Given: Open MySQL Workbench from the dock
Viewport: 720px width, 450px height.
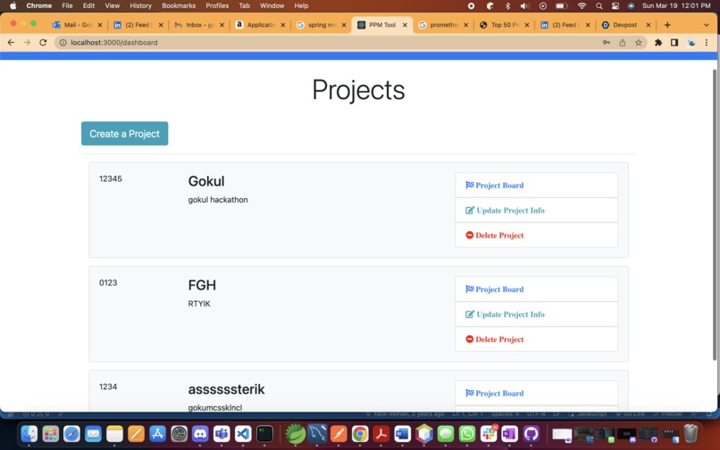Looking at the screenshot, I should [x=317, y=433].
